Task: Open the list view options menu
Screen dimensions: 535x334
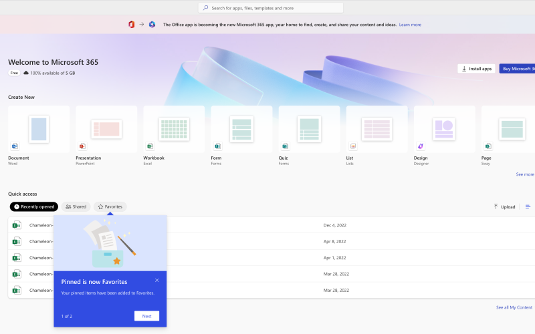Action: (x=528, y=207)
